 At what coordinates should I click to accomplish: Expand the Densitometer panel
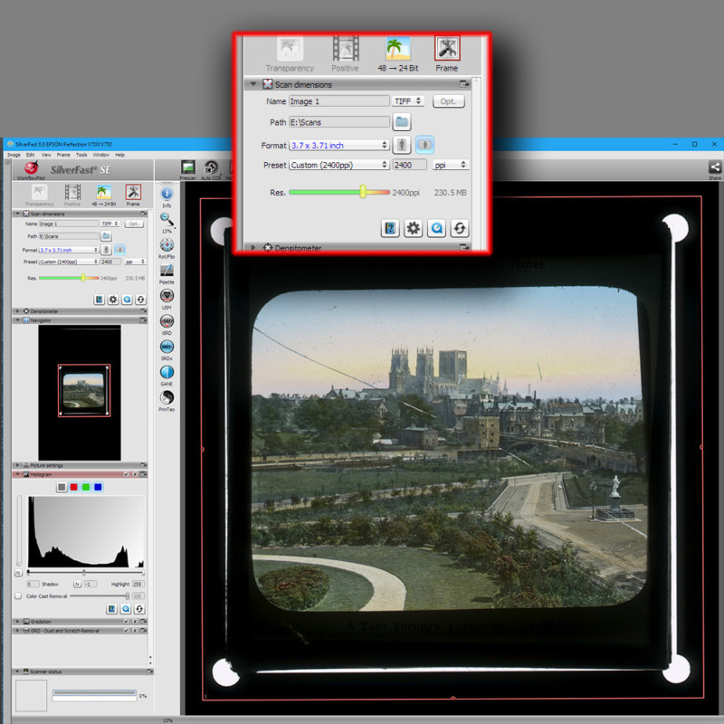[254, 248]
